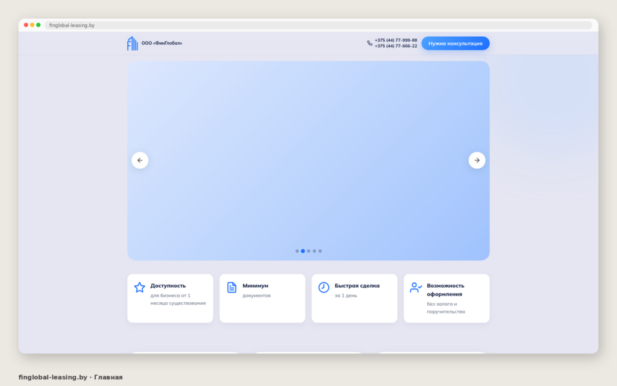Select the active second carousel dot
Image resolution: width=617 pixels, height=386 pixels.
303,251
